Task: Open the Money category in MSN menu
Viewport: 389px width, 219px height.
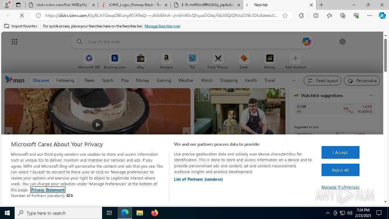Action: click(x=143, y=80)
